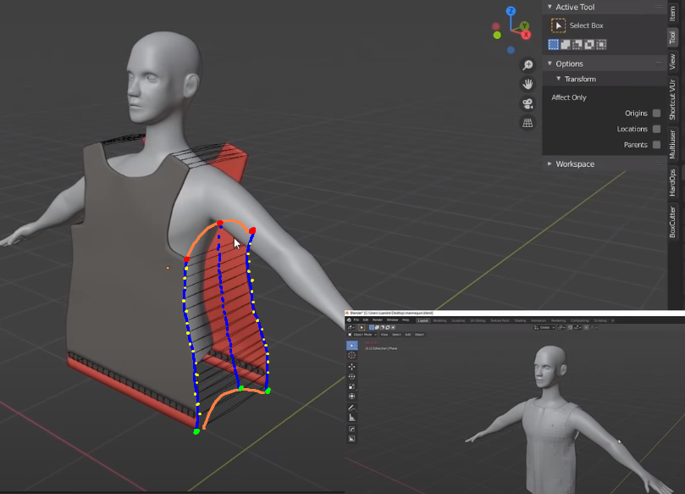Select the Scale tool in the inset toolbar
This screenshot has width=685, height=494.
pyautogui.click(x=351, y=386)
